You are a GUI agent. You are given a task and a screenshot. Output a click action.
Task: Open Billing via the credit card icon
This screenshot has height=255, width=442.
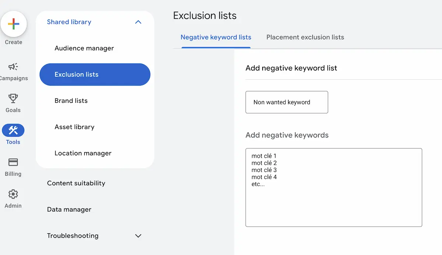(x=13, y=162)
